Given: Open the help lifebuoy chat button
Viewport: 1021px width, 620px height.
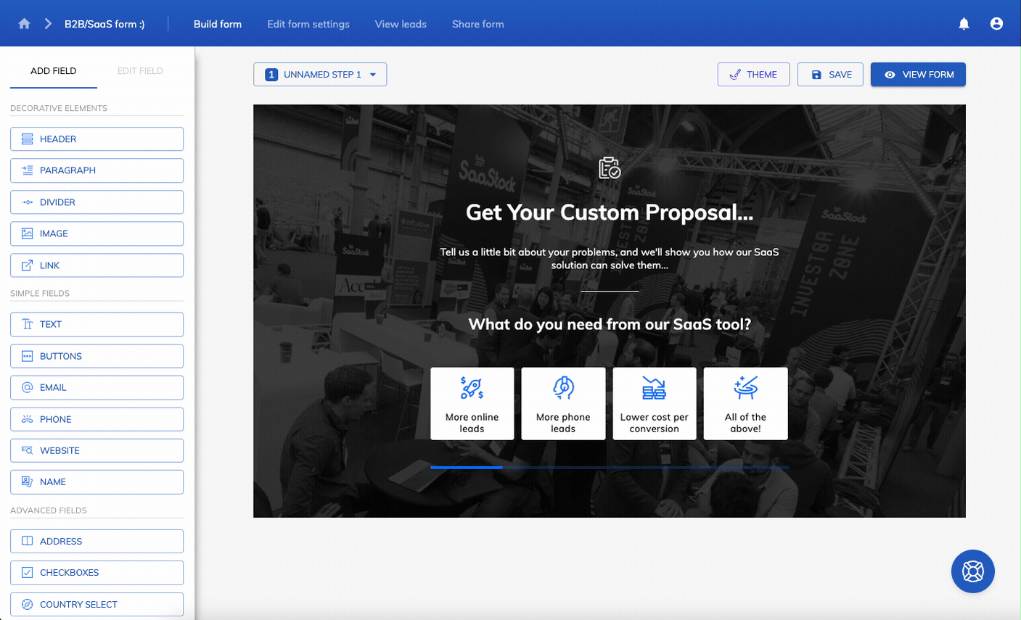Looking at the screenshot, I should point(972,571).
